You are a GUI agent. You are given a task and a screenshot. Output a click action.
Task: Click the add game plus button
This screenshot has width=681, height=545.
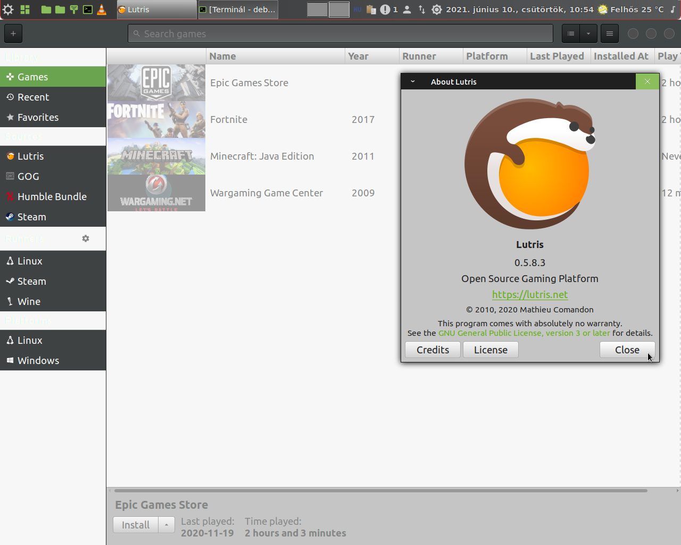pos(13,34)
